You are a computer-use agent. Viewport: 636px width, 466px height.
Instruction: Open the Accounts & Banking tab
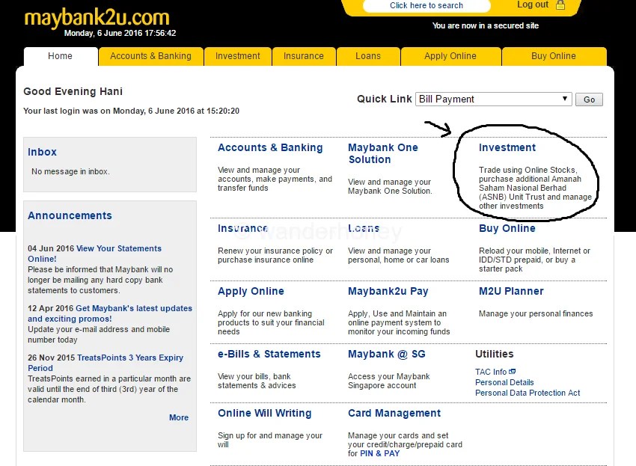point(150,56)
